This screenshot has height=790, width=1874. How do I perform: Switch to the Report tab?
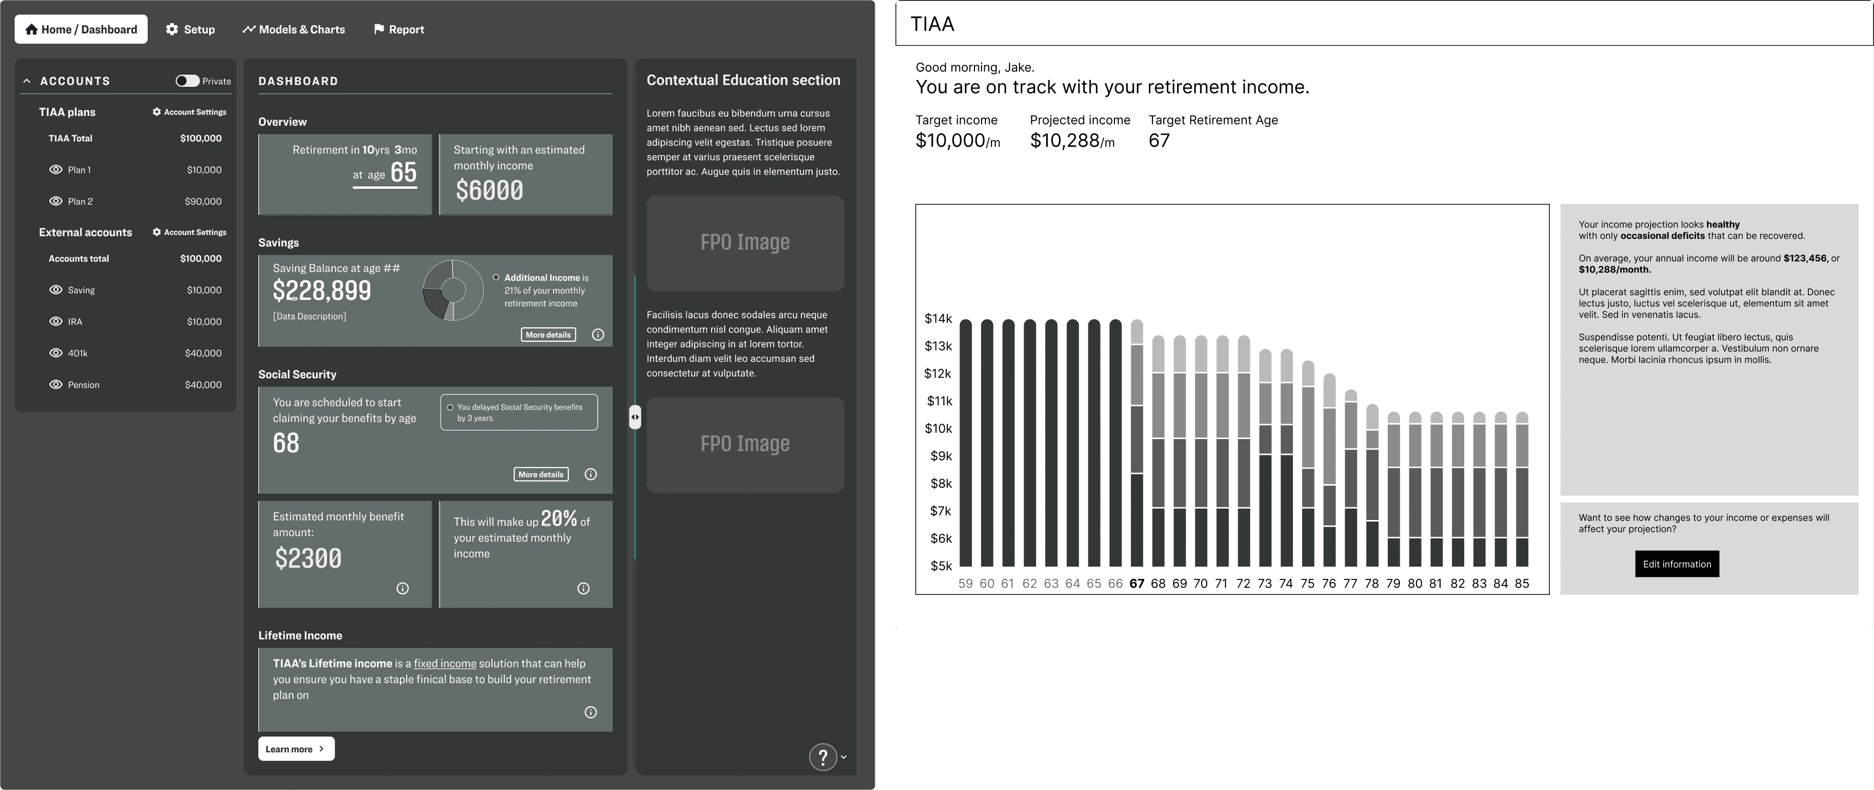[398, 30]
